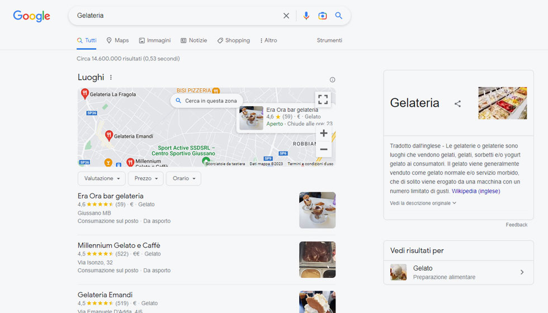
Task: Open Strumenti search tools
Action: pos(329,40)
